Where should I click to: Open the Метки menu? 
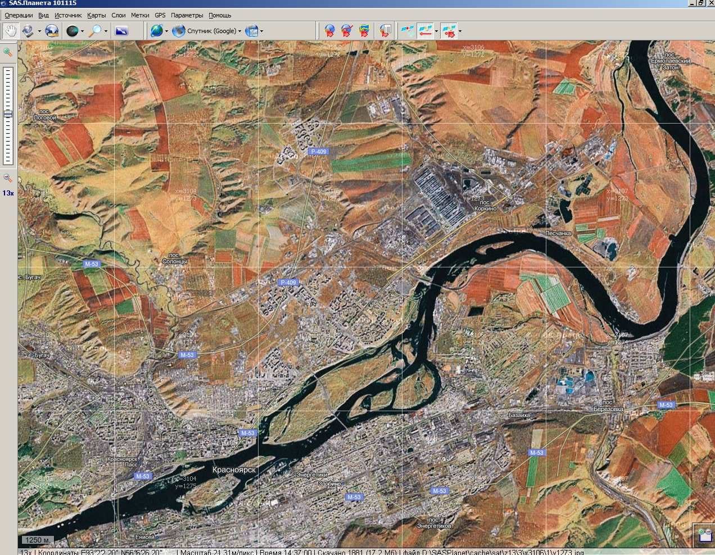[140, 15]
